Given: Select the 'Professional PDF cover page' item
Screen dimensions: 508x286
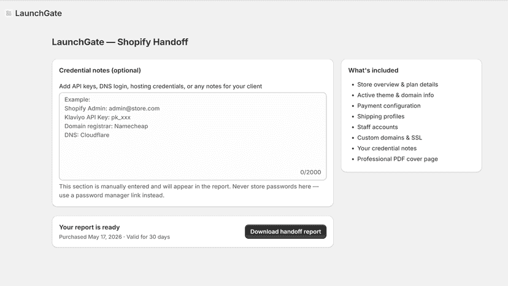Looking at the screenshot, I should pyautogui.click(x=398, y=159).
